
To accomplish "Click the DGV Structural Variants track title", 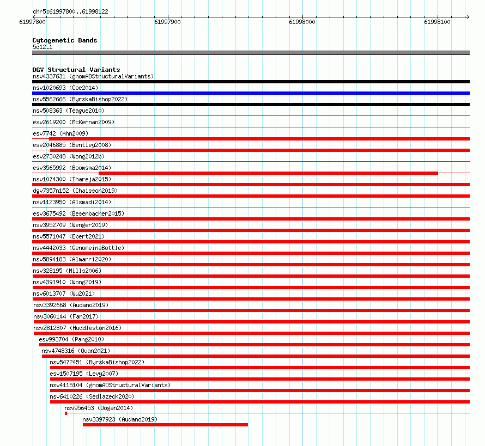I will pyautogui.click(x=76, y=70).
